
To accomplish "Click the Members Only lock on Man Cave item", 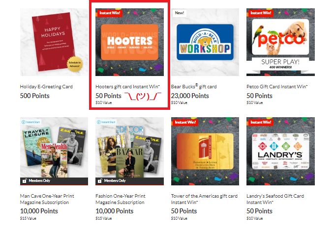I will (25, 181).
